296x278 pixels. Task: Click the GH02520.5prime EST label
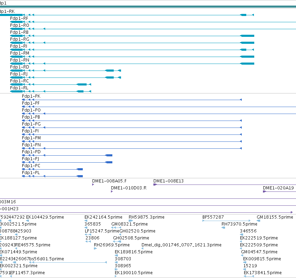pyautogui.click(x=138, y=231)
